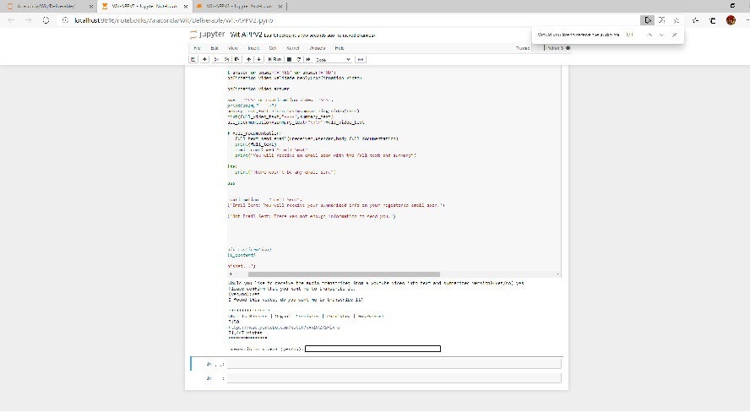Open the cell type dropdown showing Code
Image resolution: width=750 pixels, height=412 pixels.
(x=334, y=59)
